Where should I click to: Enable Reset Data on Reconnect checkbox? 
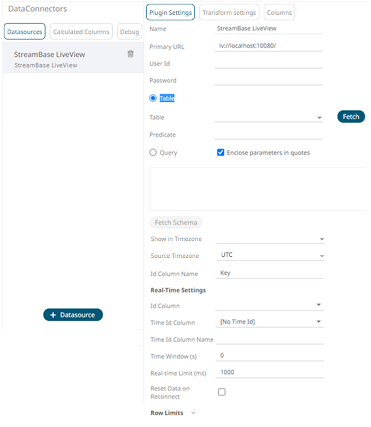pos(222,392)
